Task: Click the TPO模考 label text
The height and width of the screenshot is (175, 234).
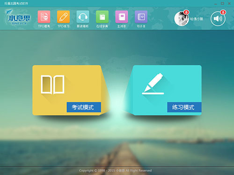Action: [44, 26]
